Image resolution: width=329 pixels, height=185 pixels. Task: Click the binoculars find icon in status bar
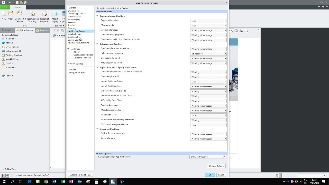pos(277,175)
